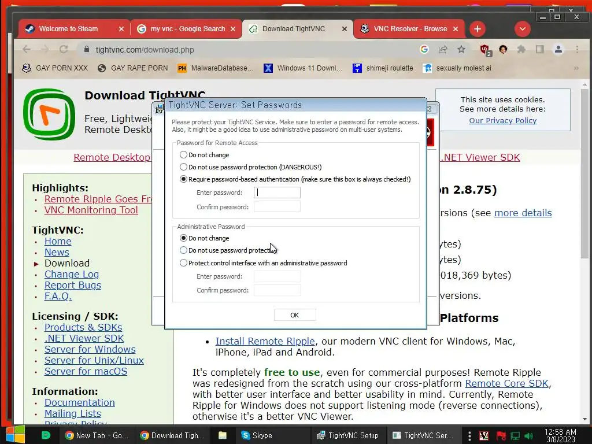Screen dimensions: 592x444
Task: Click the TightVNC logo
Action: [49, 114]
